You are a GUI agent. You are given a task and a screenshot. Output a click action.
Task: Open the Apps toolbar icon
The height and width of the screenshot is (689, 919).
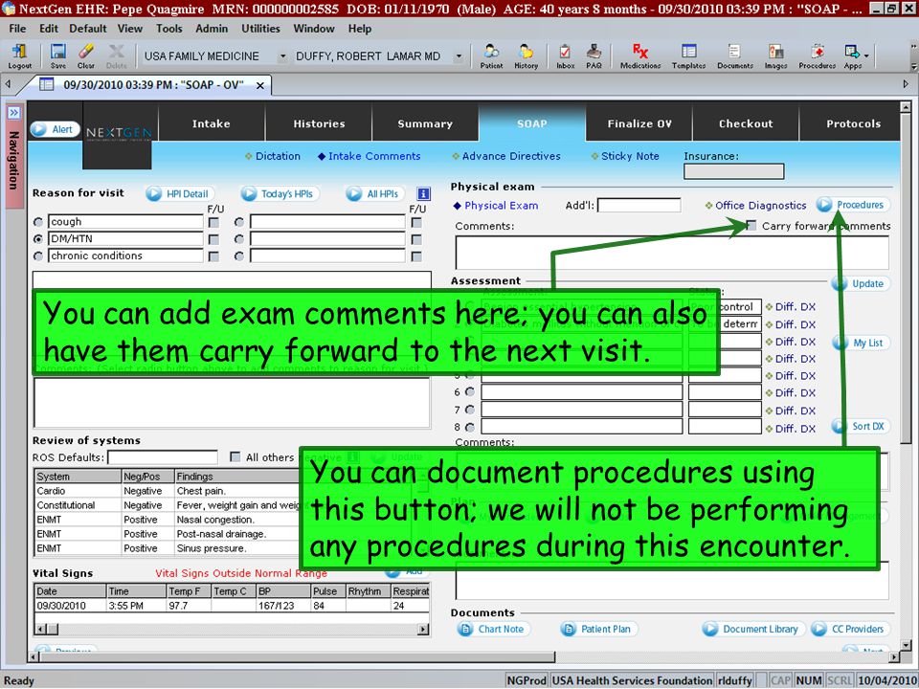(852, 56)
